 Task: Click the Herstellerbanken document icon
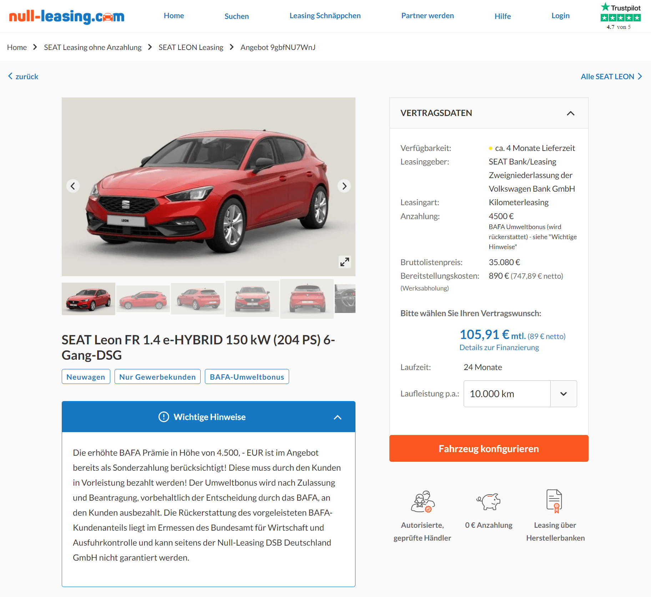[554, 501]
